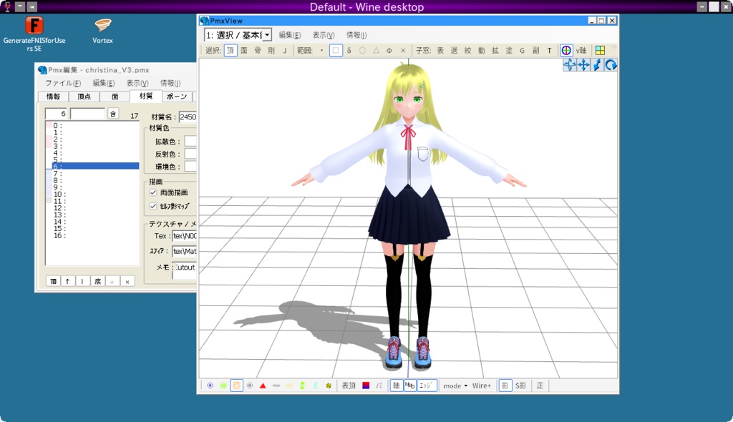Open the 表 subwindow from the 子窓 toolbar

tap(440, 50)
